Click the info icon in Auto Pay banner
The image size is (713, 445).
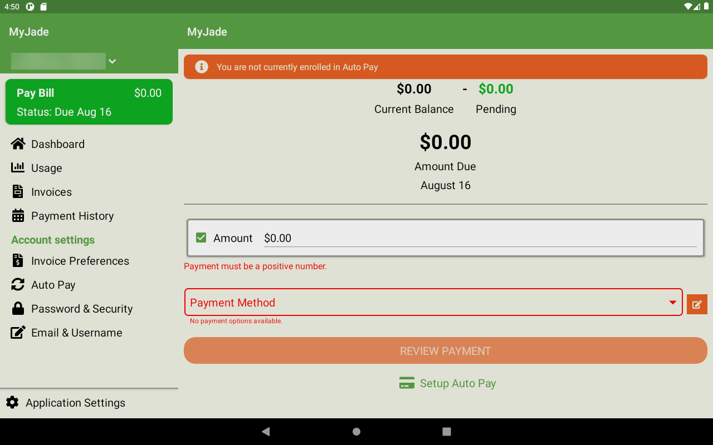click(201, 67)
